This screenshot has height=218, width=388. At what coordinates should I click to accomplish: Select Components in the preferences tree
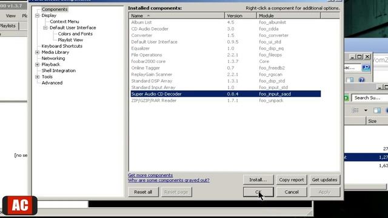coord(55,9)
